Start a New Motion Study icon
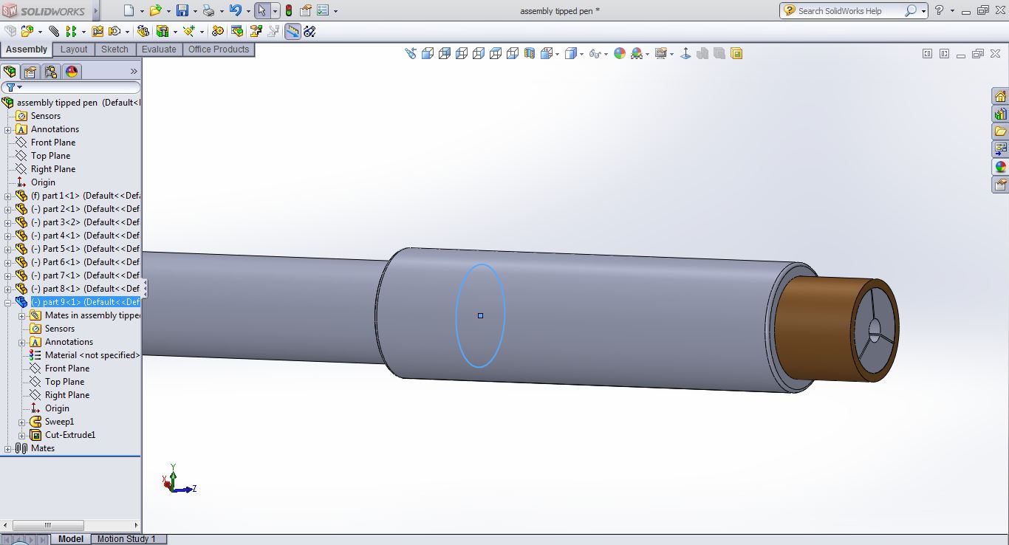 (218, 31)
